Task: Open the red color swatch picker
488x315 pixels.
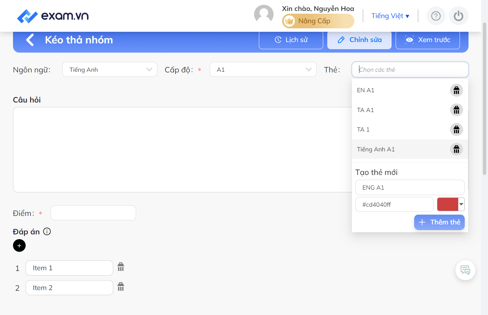Action: 451,204
